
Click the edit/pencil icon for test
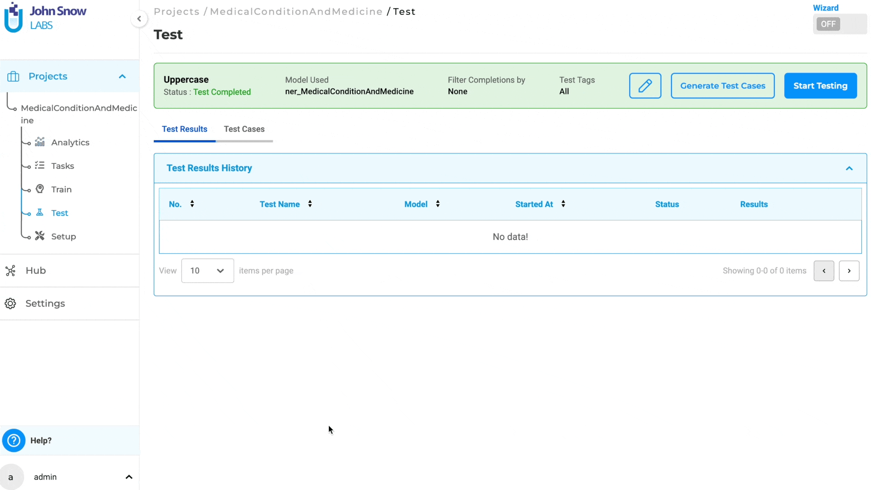(x=645, y=86)
